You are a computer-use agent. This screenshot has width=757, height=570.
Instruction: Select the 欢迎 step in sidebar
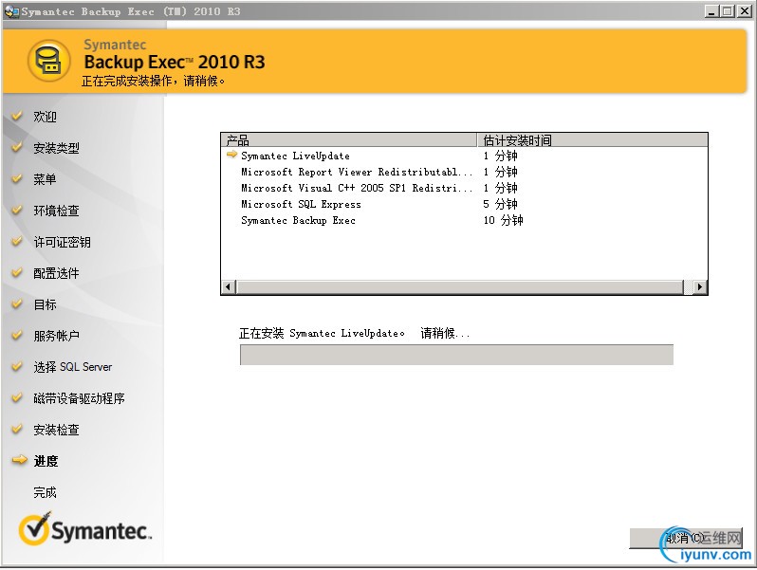pos(45,117)
